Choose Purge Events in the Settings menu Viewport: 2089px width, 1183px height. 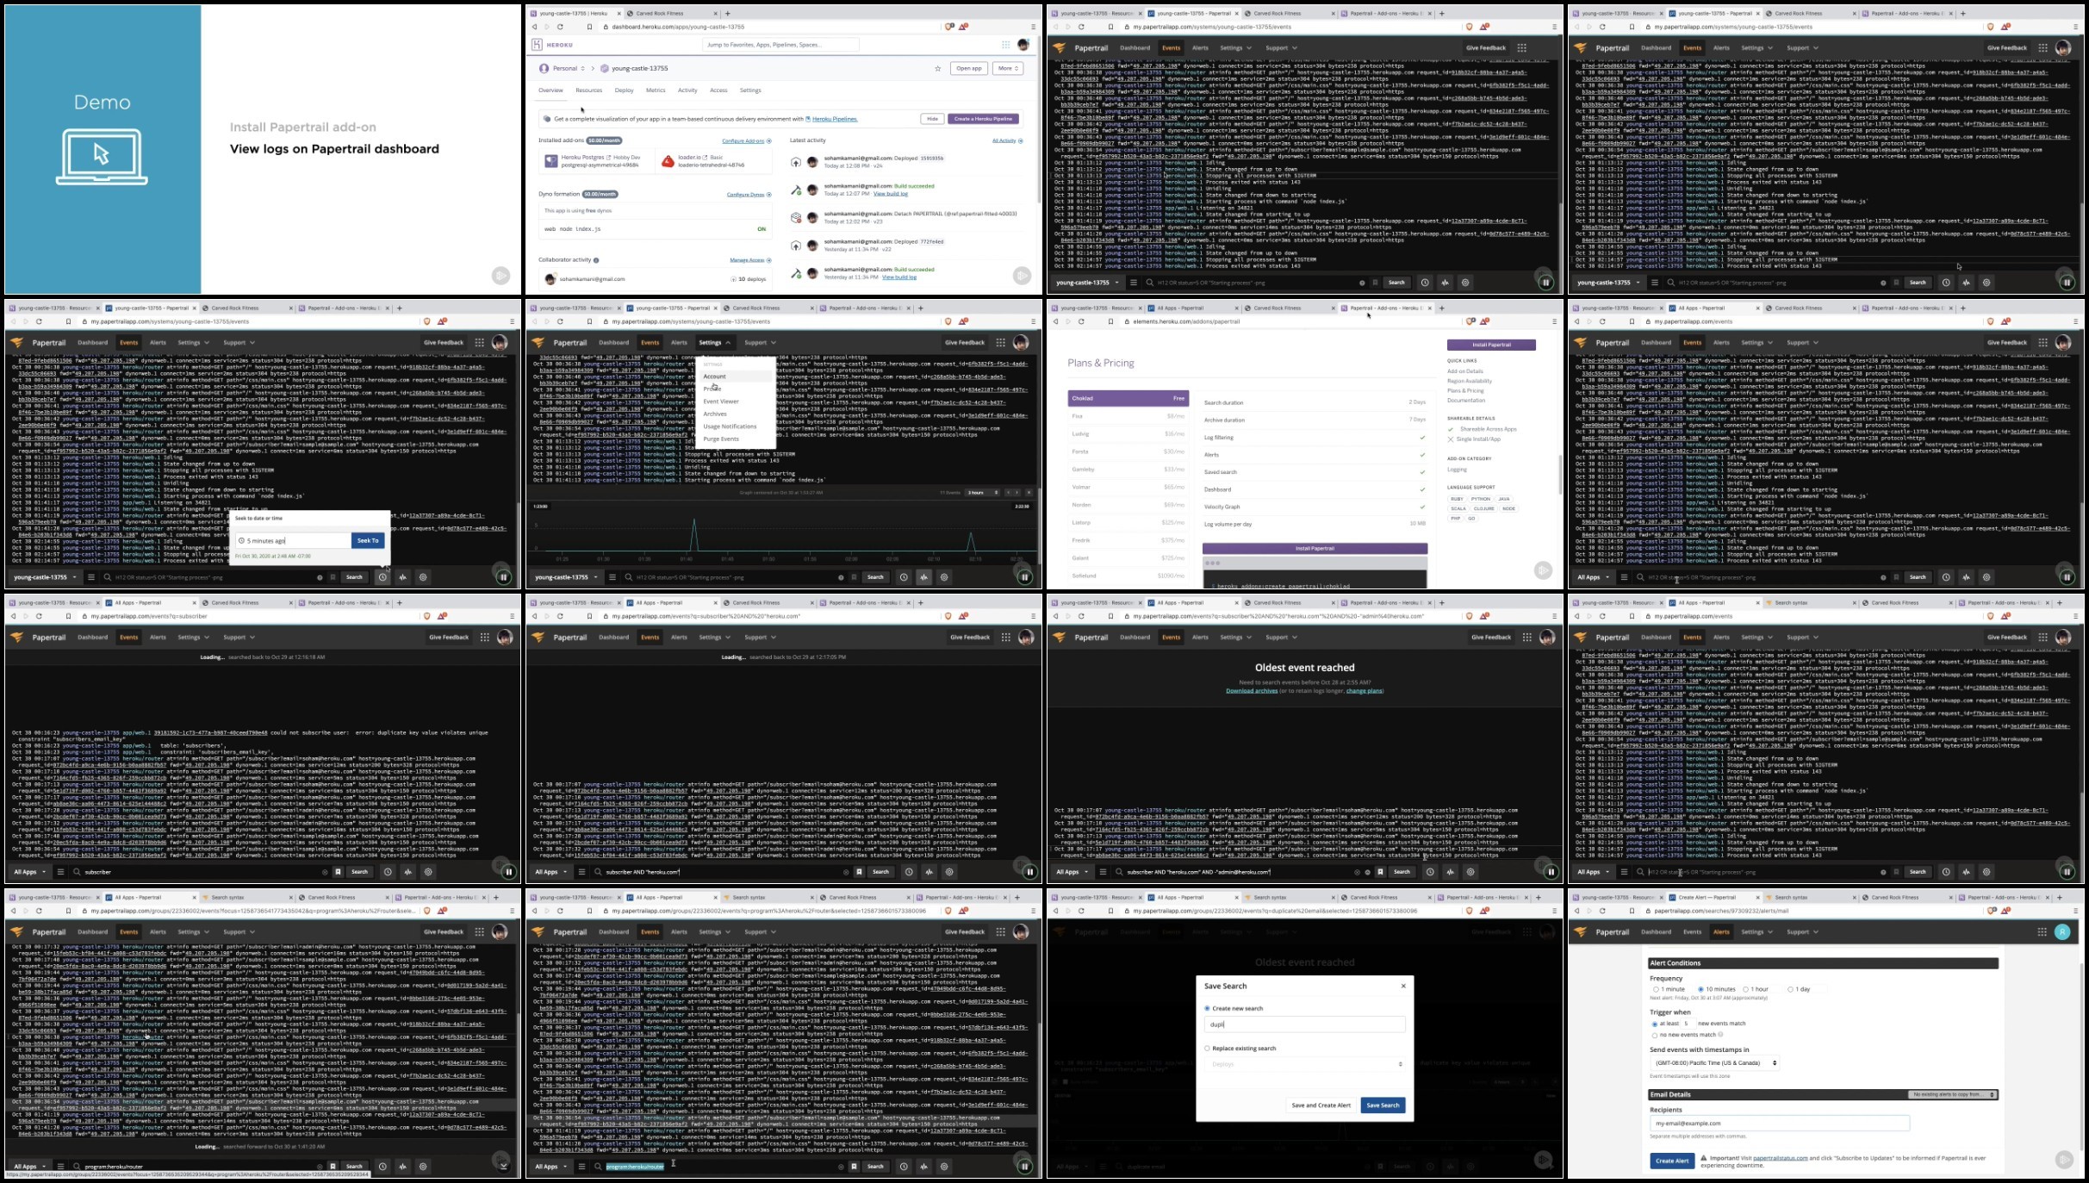pos(721,439)
